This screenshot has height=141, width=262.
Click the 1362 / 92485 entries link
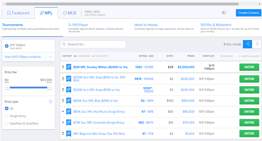click(144, 67)
